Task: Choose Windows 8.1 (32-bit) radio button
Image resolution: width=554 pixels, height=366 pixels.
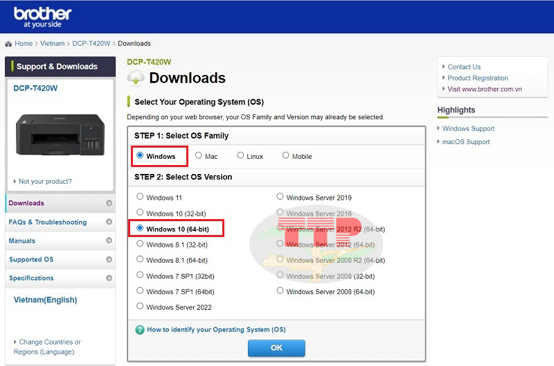Action: 140,243
